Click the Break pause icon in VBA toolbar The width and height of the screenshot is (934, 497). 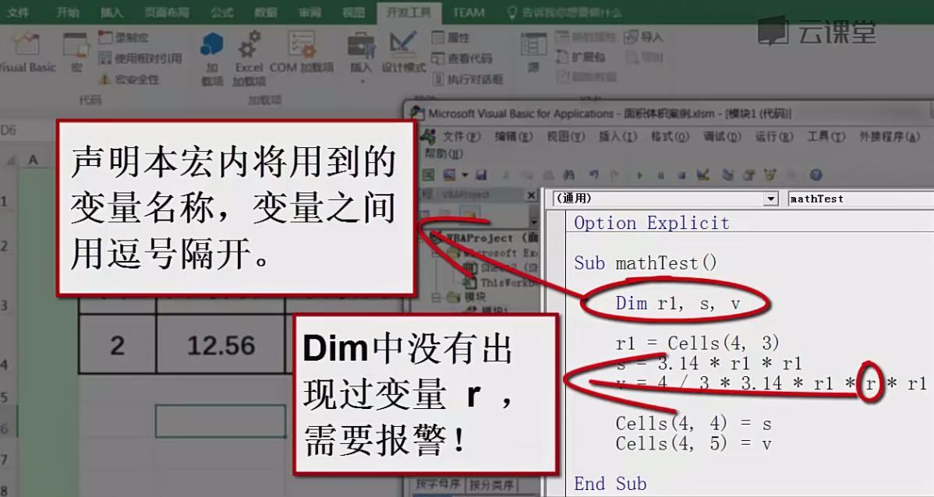tap(660, 175)
